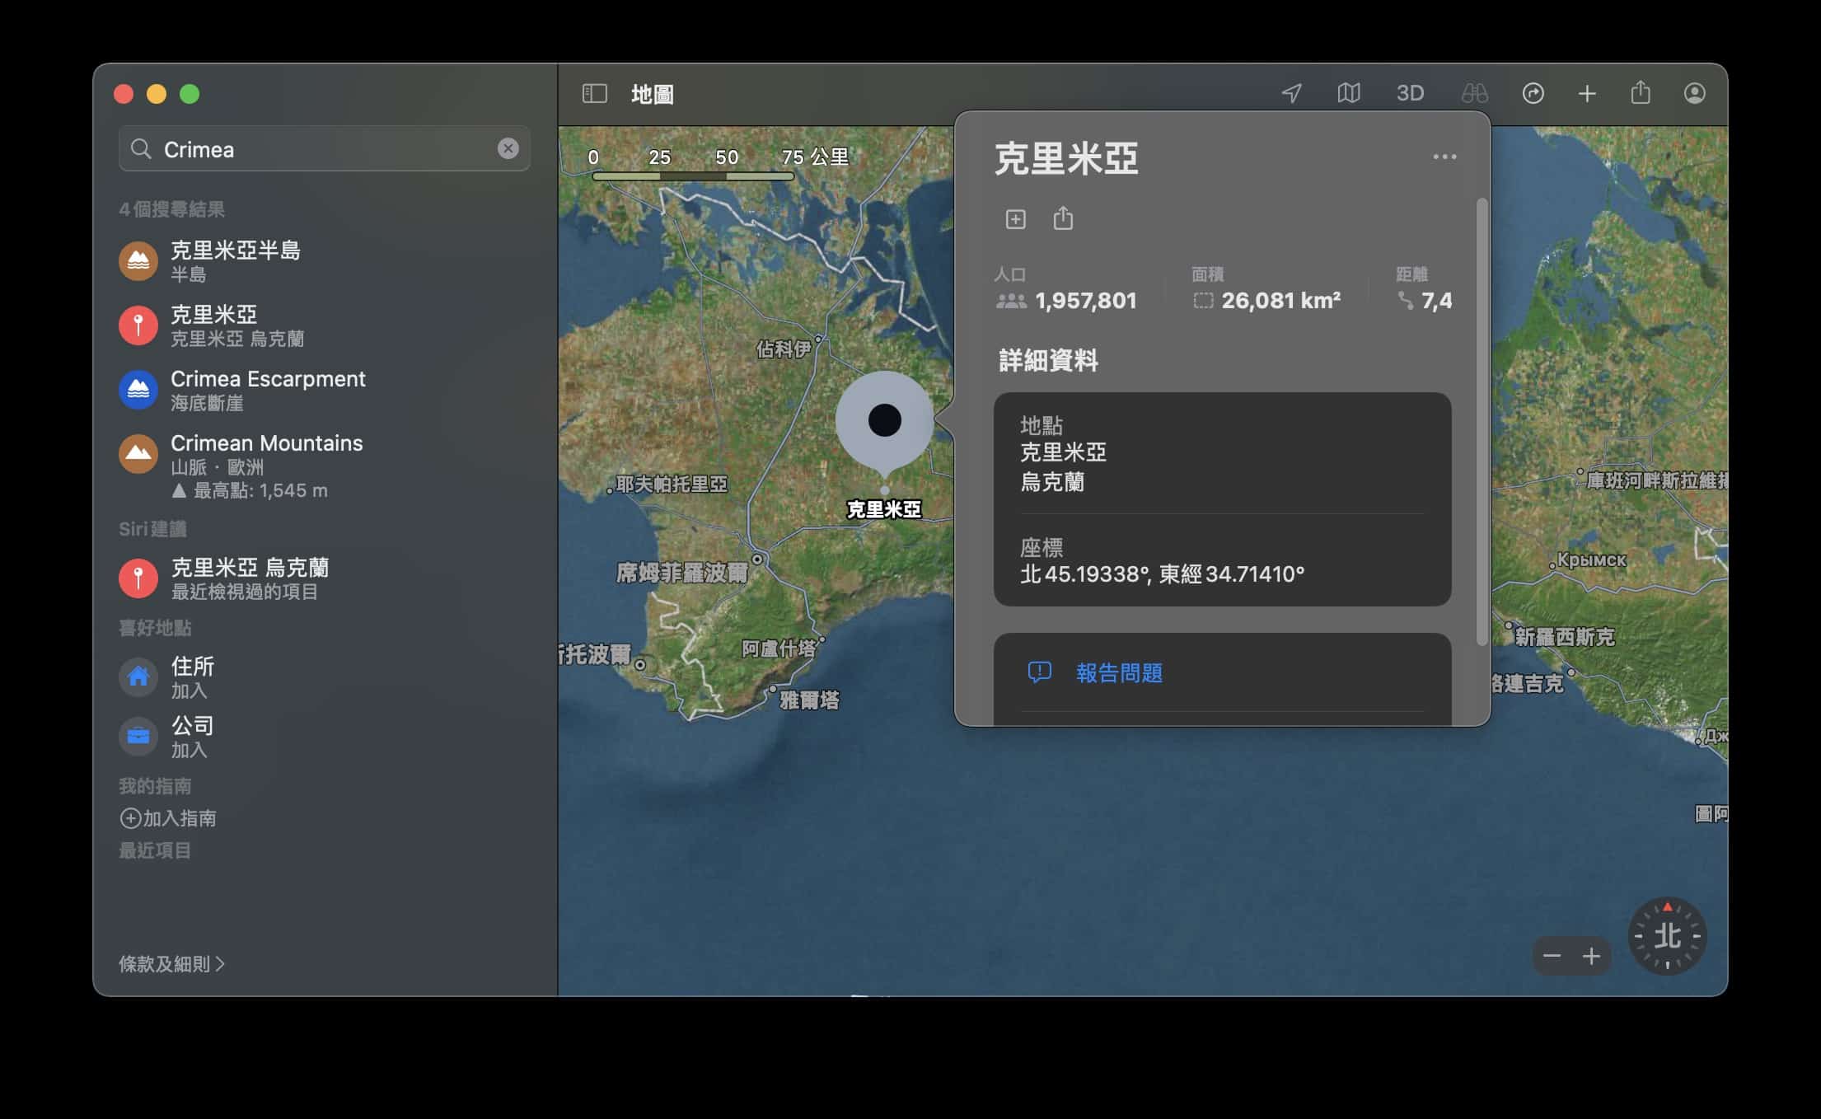Click the 公司 work favorite
Viewport: 1821px width, 1119px height.
[325, 736]
